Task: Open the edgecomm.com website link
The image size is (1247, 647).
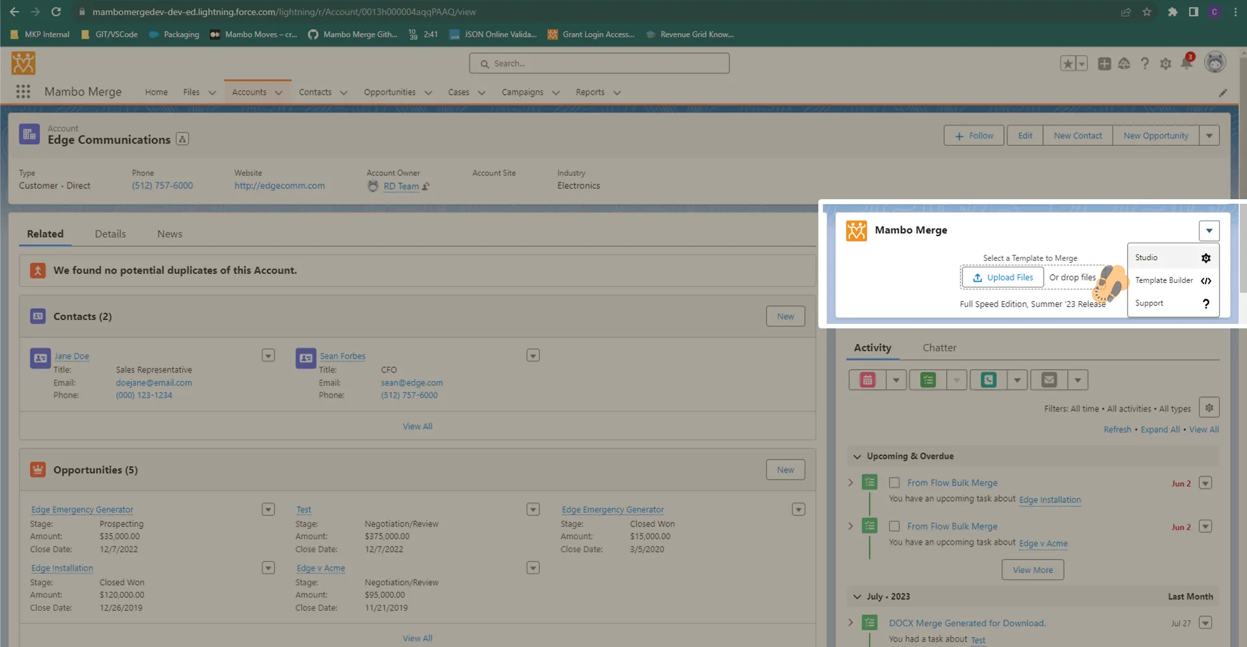Action: pyautogui.click(x=279, y=186)
